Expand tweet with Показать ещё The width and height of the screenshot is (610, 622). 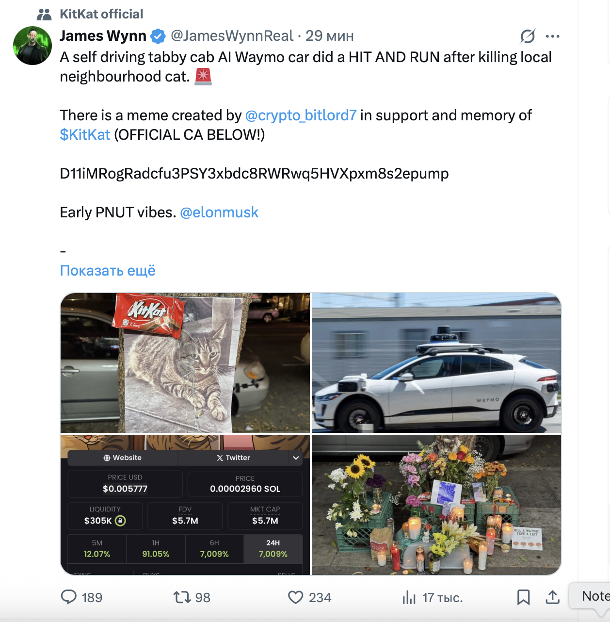point(108,270)
